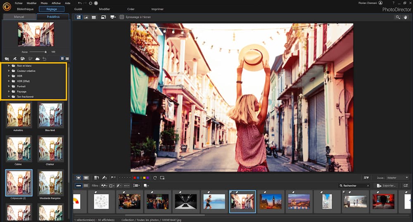Click the help question mark icon

click(x=394, y=3)
